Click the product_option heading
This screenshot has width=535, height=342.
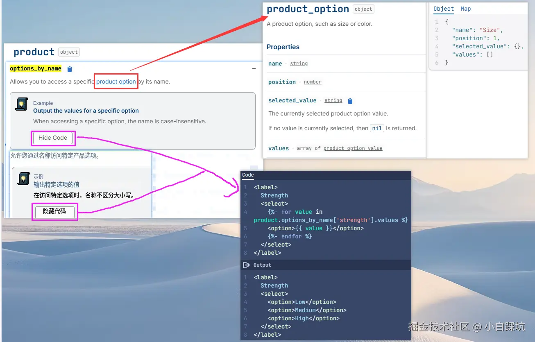pyautogui.click(x=308, y=9)
